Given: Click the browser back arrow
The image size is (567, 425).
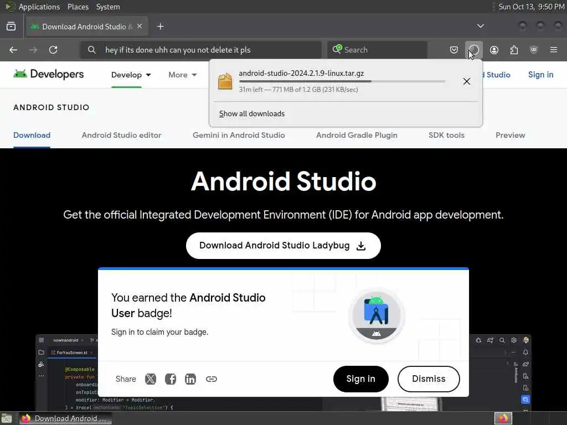Looking at the screenshot, I should click(x=13, y=50).
